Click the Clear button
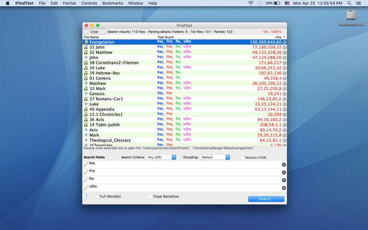The width and height of the screenshot is (368, 230). point(94,32)
